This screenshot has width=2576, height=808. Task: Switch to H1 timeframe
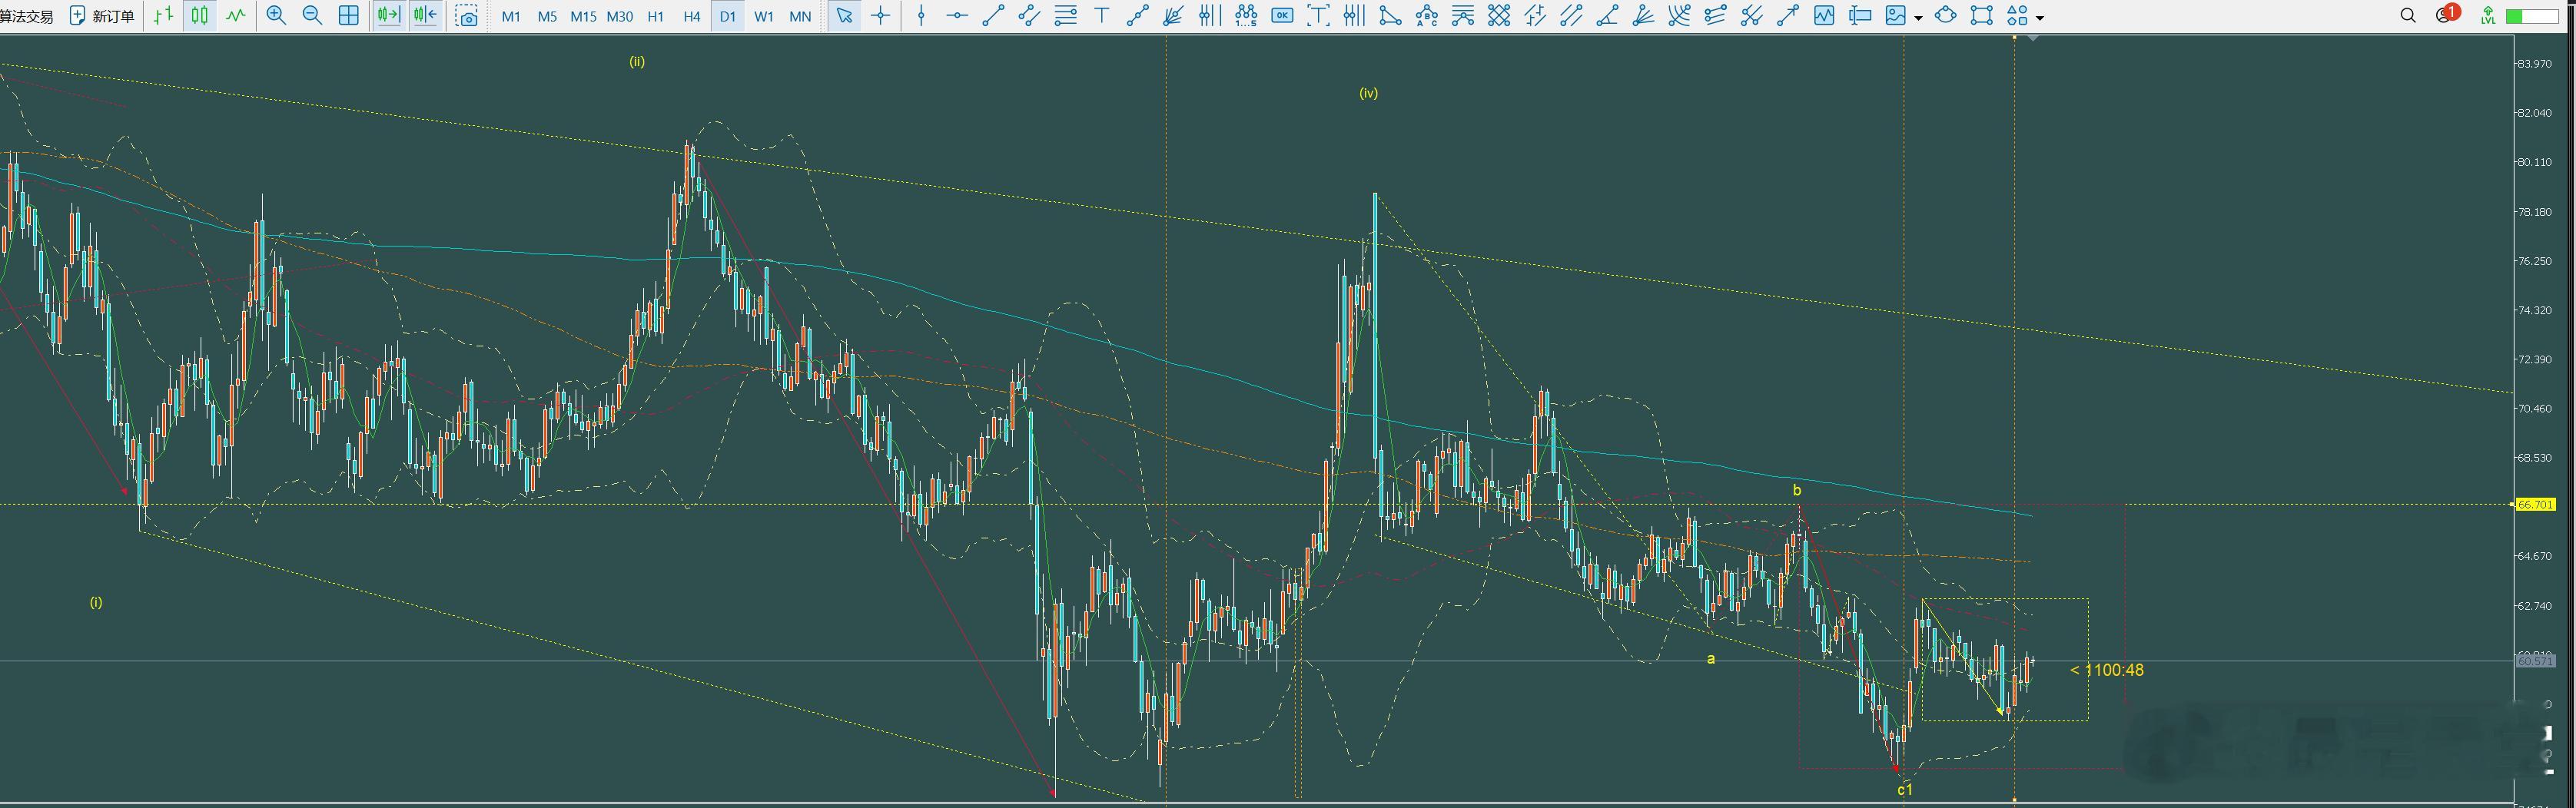[x=656, y=16]
